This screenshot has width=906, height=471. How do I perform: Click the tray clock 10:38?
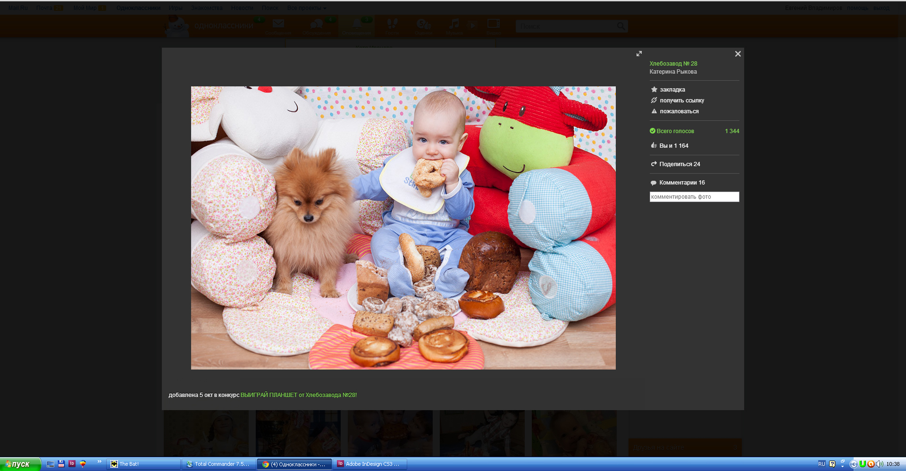pyautogui.click(x=893, y=464)
